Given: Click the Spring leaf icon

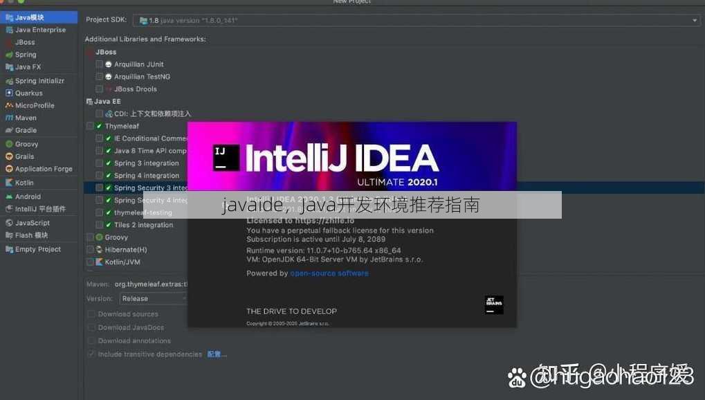Looking at the screenshot, I should (9, 55).
